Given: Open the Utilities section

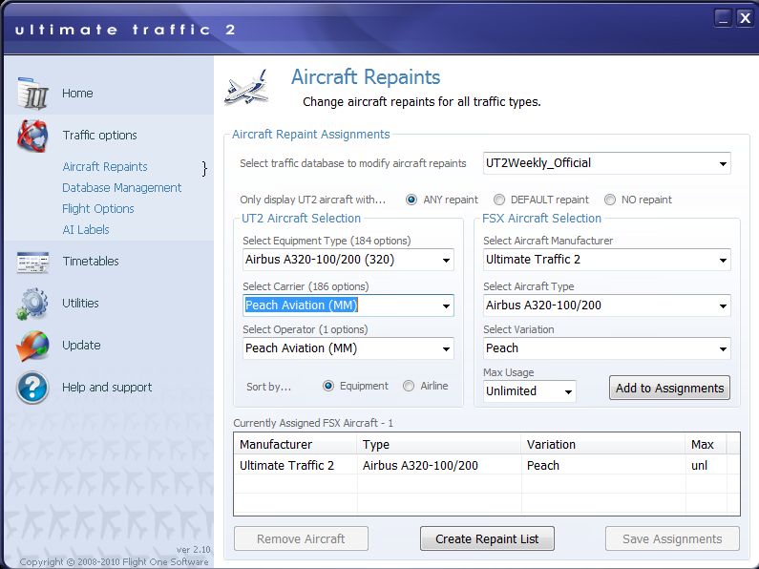Looking at the screenshot, I should pyautogui.click(x=80, y=303).
